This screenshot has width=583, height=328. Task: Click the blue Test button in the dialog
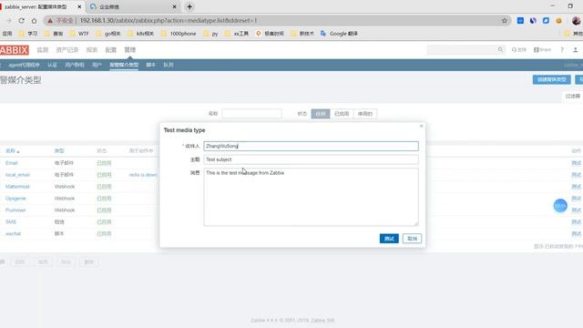point(389,239)
